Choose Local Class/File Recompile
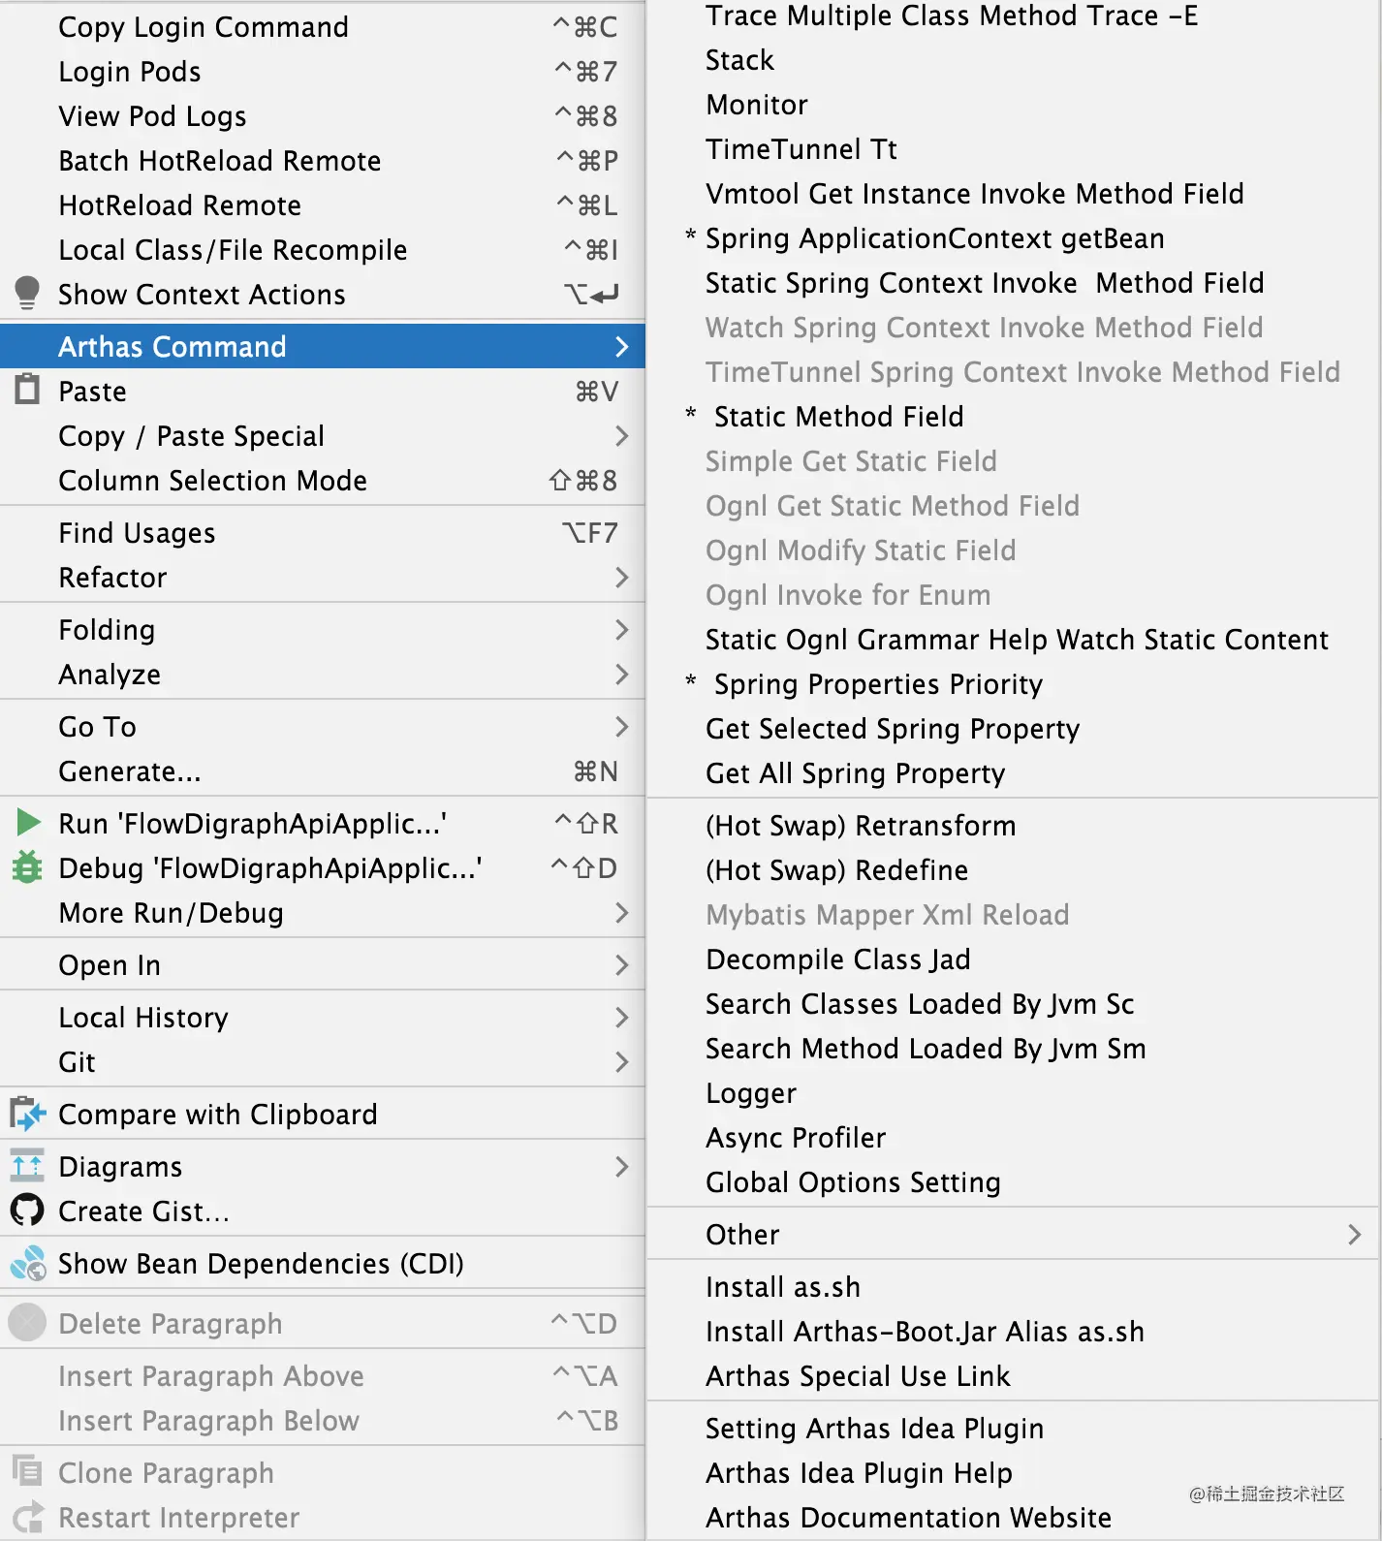This screenshot has width=1382, height=1541. tap(323, 250)
